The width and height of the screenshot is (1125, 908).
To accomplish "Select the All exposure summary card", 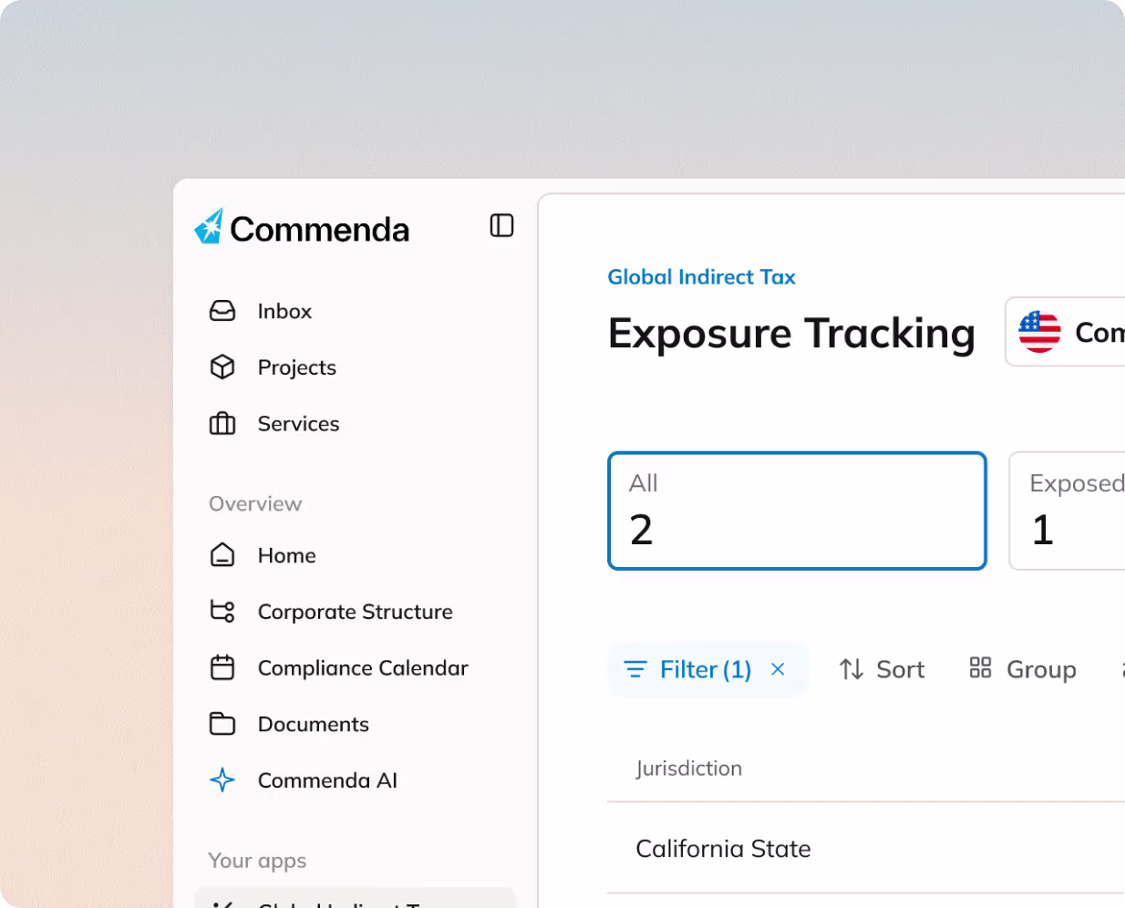I will click(x=797, y=511).
